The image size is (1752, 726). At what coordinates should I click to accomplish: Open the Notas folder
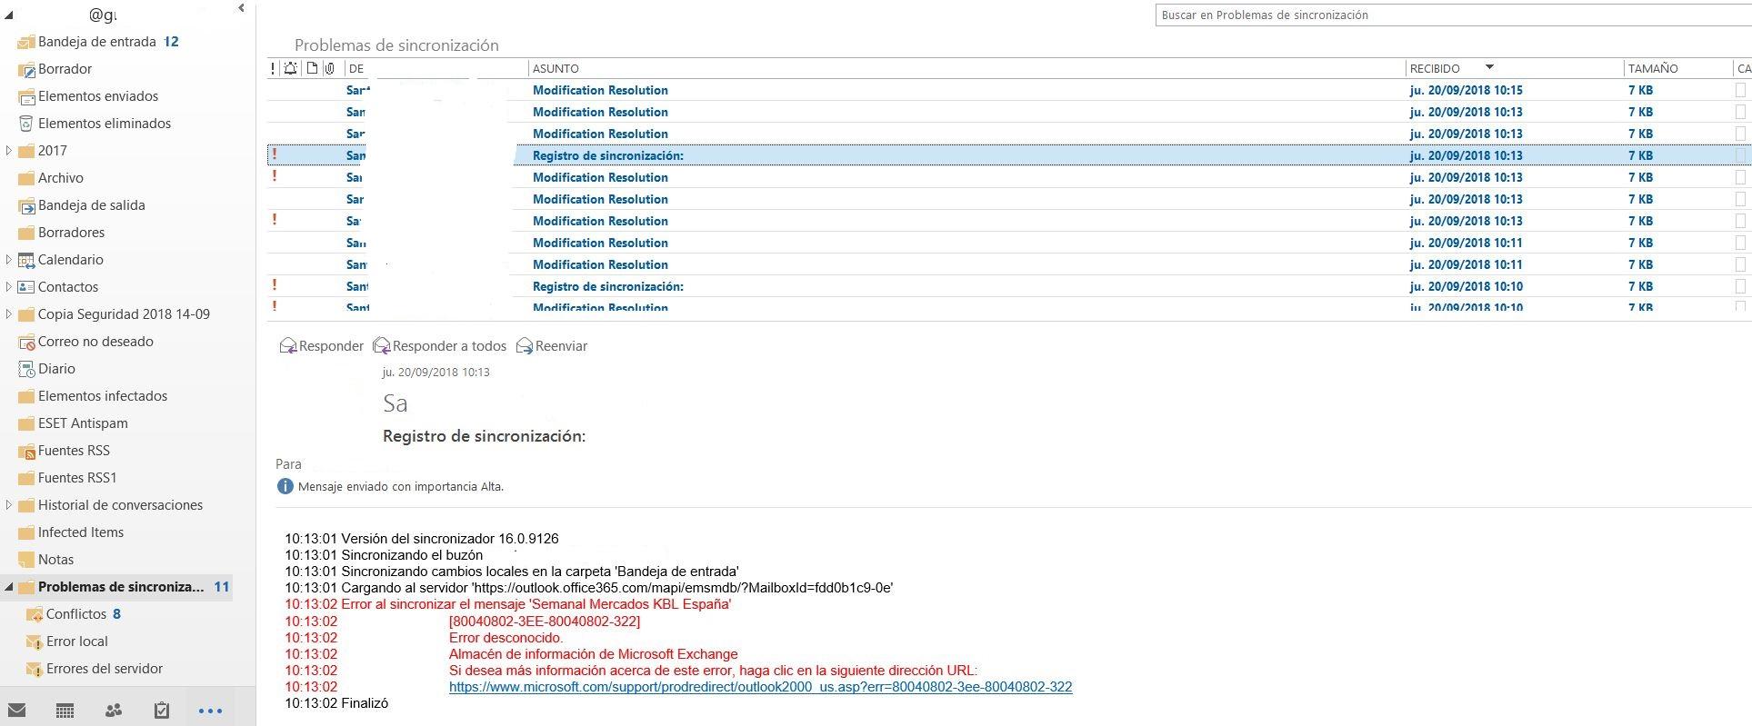coord(45,560)
